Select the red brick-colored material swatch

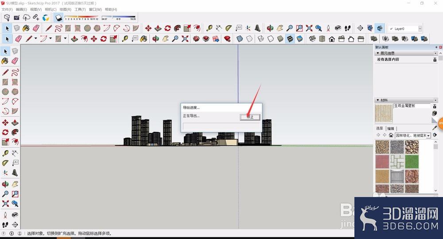pos(382,162)
